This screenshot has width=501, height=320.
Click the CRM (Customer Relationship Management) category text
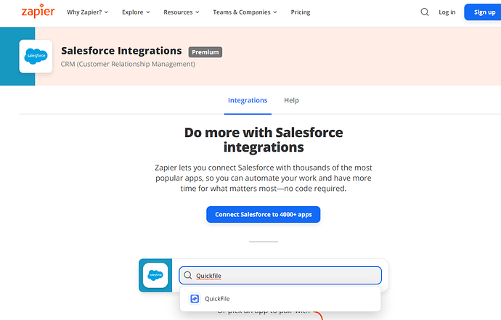(128, 64)
